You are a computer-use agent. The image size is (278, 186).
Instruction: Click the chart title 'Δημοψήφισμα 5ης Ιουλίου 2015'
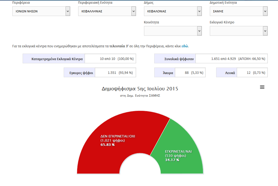[140, 89]
